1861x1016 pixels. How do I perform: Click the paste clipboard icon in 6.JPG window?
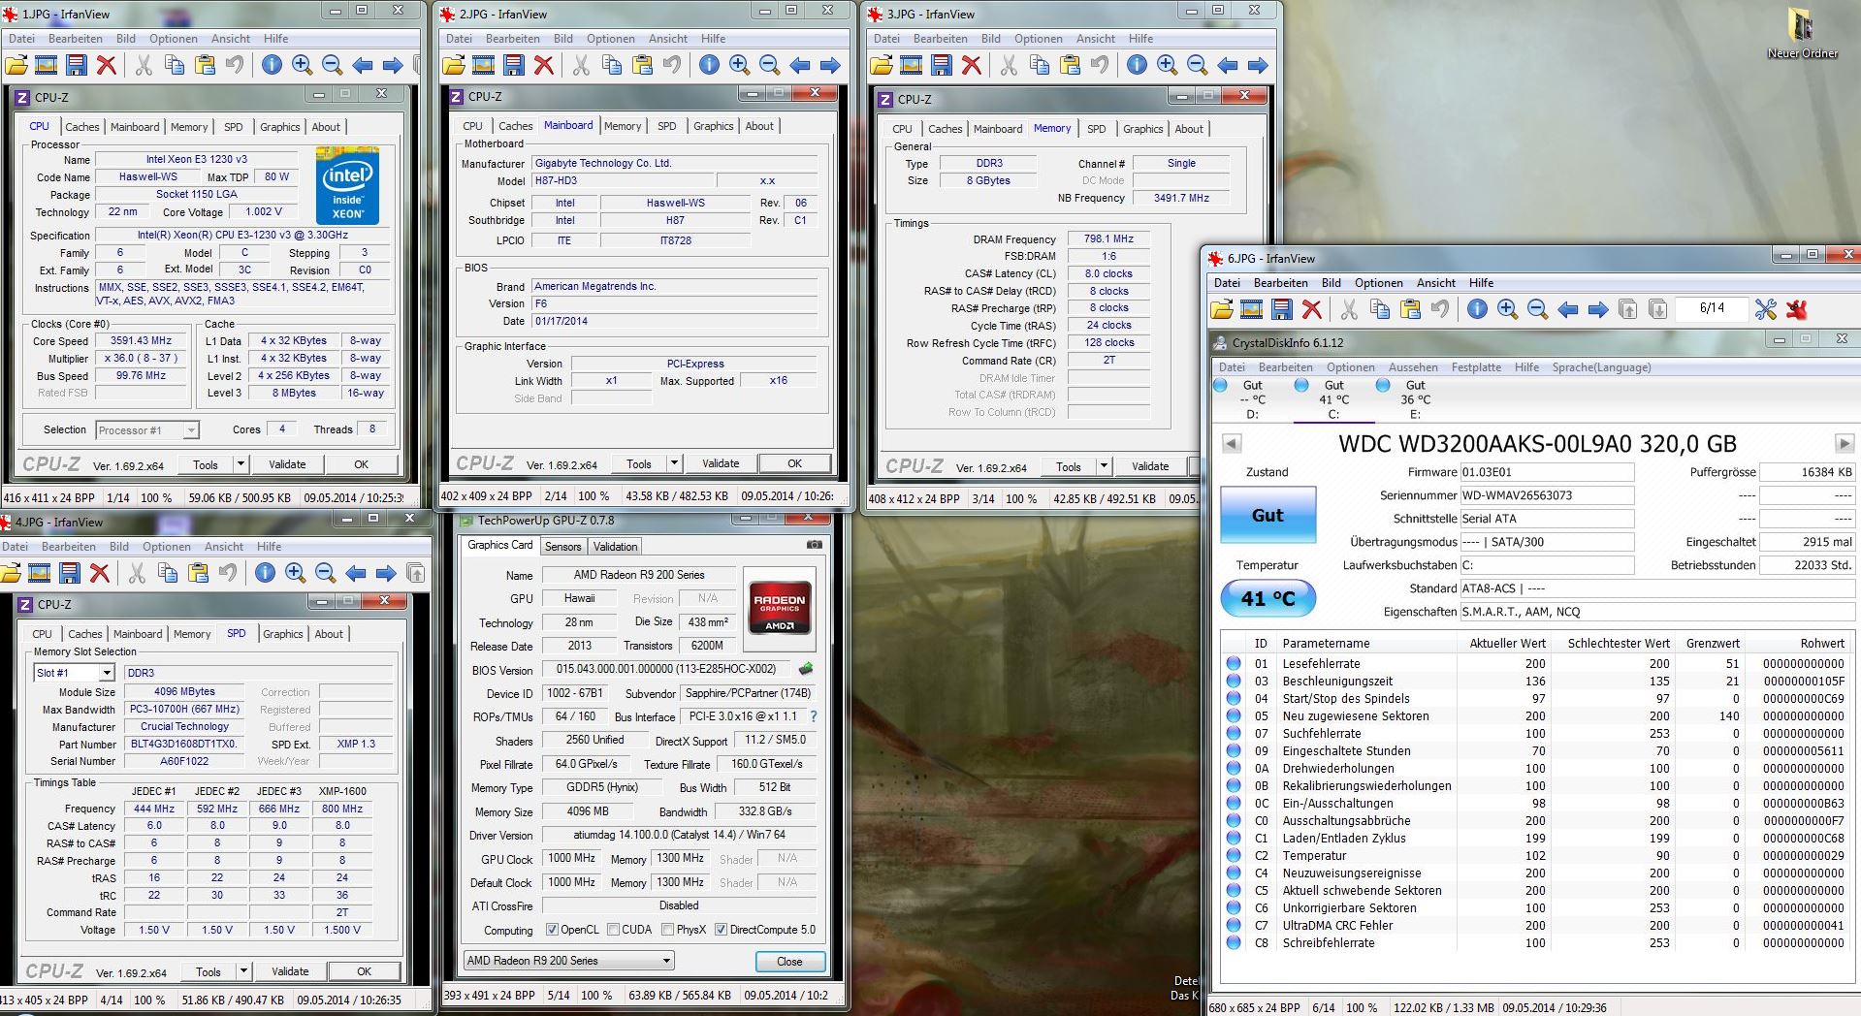pos(1410,309)
